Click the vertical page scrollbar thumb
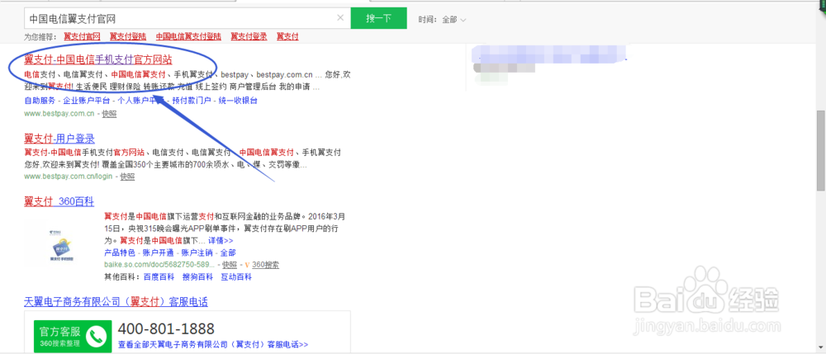The width and height of the screenshot is (826, 354). click(x=821, y=150)
